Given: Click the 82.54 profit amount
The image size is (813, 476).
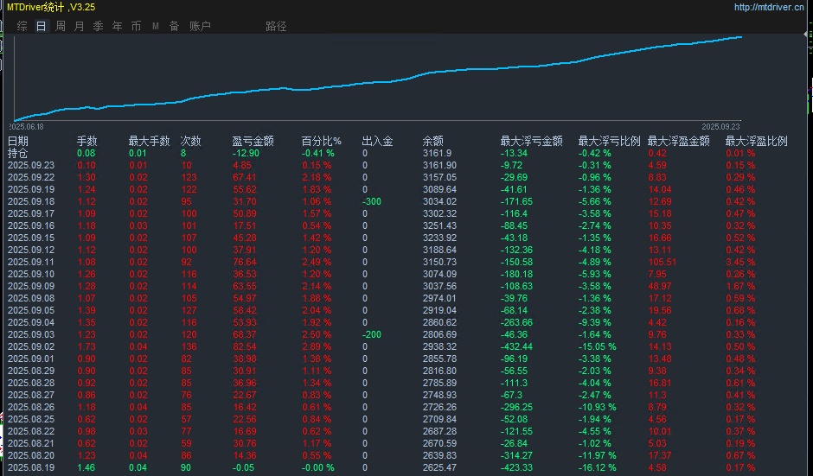Looking at the screenshot, I should (245, 346).
